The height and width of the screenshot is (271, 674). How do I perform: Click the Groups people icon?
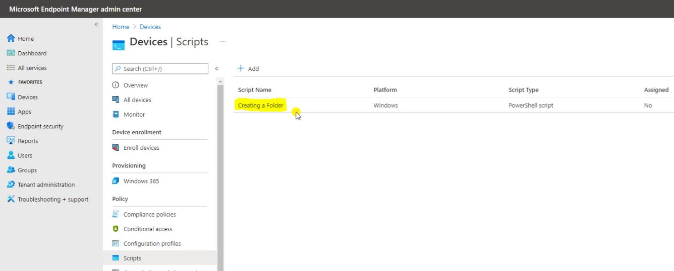click(11, 170)
